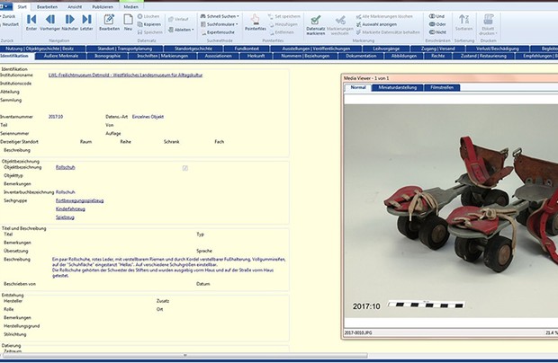The image size is (558, 363).
Task: Click Set speichern in Pointerfiles group
Action: coord(284,16)
